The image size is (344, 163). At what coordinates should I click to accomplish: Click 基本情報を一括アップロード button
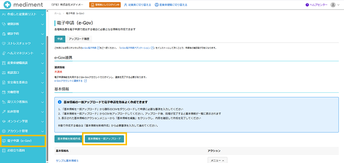pos(105,138)
